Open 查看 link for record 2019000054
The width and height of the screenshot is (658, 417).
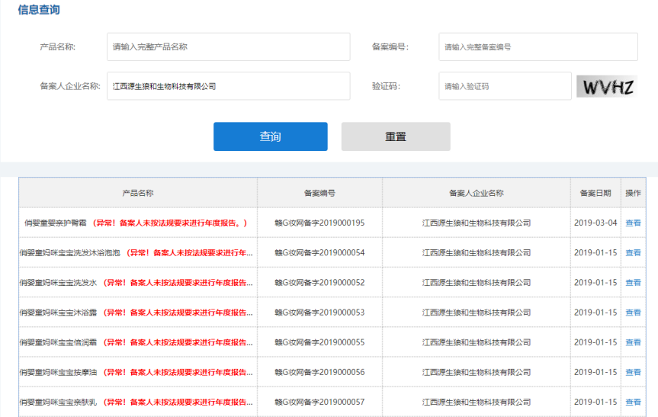tap(633, 253)
